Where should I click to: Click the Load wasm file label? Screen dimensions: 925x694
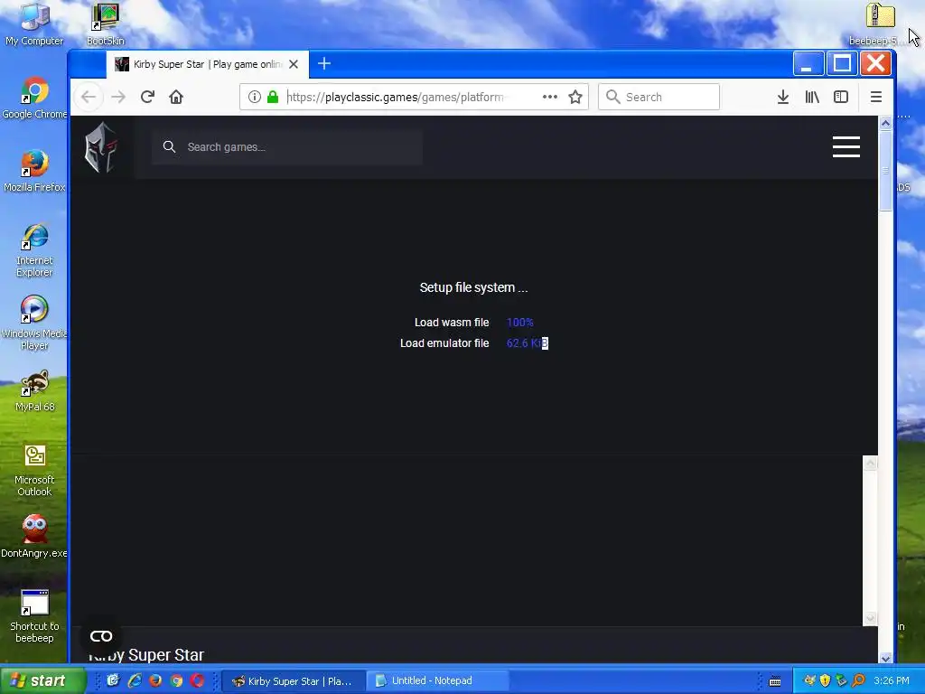(452, 323)
